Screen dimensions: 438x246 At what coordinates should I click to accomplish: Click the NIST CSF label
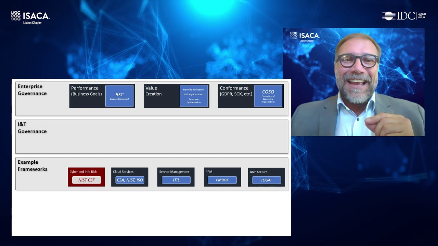87,180
